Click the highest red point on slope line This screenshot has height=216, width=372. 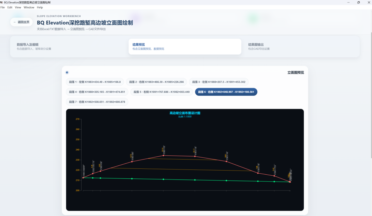click(163, 155)
